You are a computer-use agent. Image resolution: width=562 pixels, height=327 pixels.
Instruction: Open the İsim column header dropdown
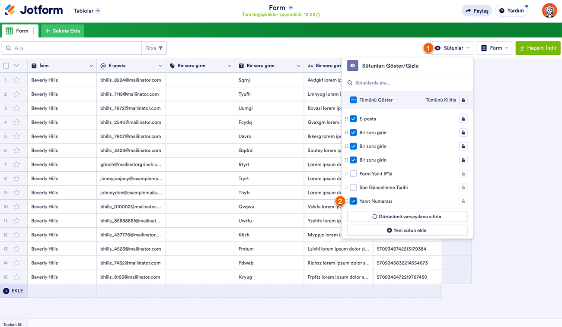pos(91,66)
